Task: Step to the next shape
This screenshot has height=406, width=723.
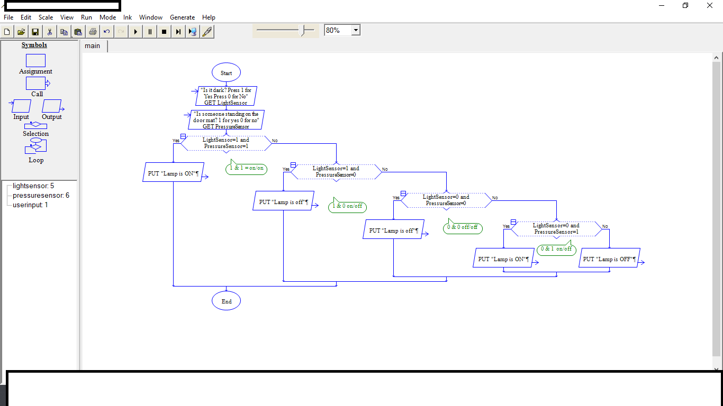Action: pyautogui.click(x=178, y=31)
